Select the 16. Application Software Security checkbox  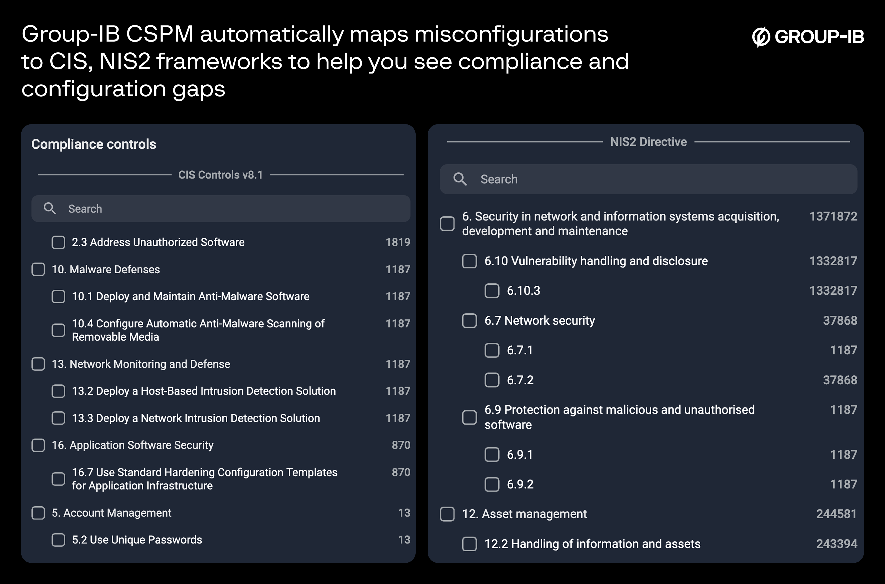[x=38, y=445]
